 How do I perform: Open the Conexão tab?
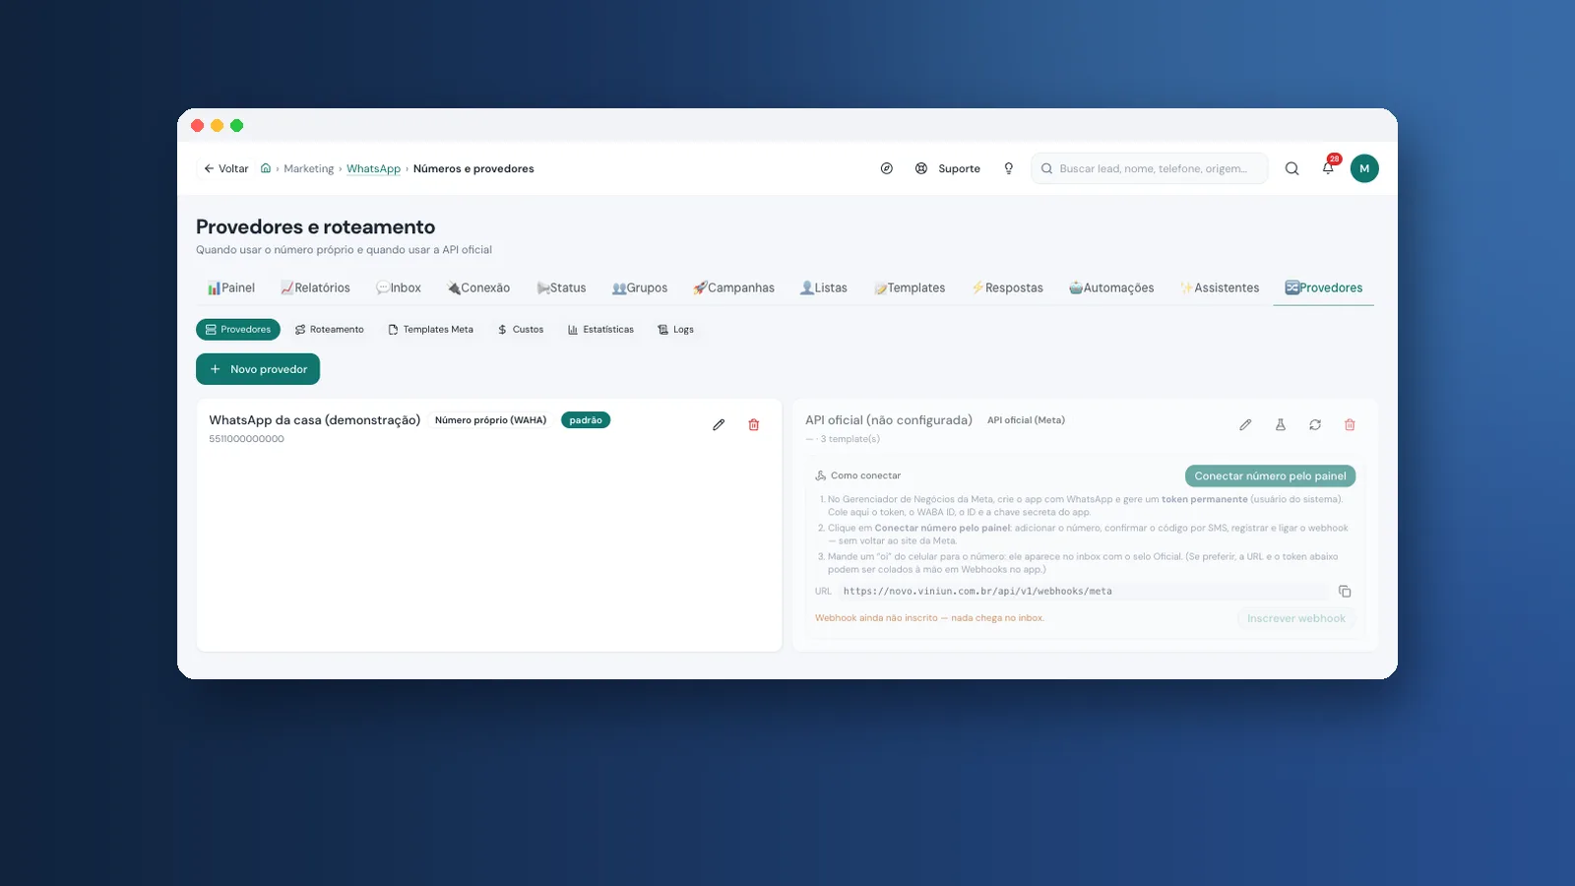478,287
